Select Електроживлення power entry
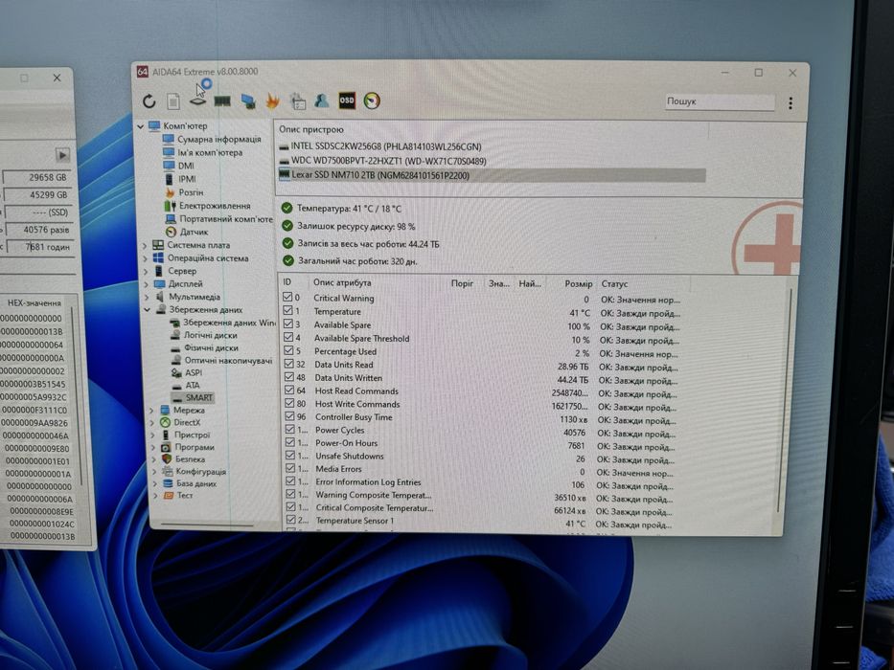 click(215, 206)
